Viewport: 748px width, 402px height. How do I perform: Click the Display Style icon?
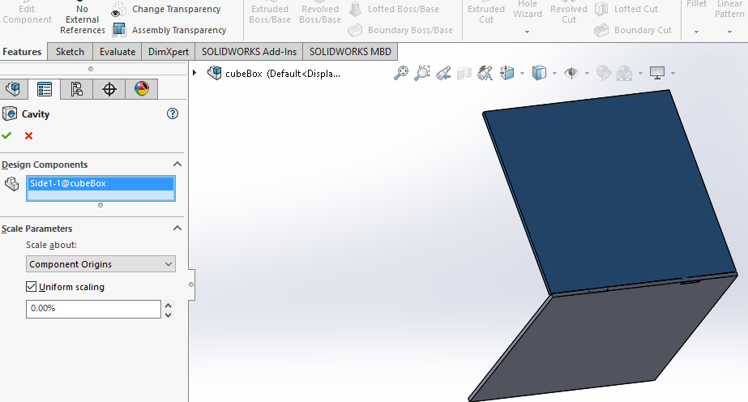click(539, 74)
